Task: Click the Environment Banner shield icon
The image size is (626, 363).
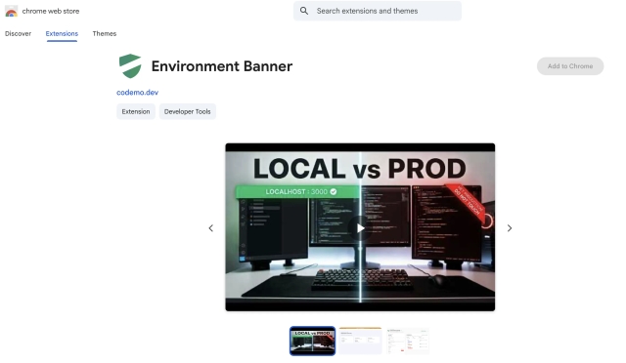Action: [130, 65]
